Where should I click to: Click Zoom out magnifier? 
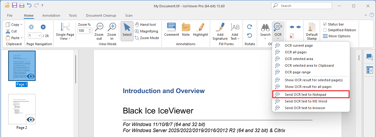click(x=99, y=32)
